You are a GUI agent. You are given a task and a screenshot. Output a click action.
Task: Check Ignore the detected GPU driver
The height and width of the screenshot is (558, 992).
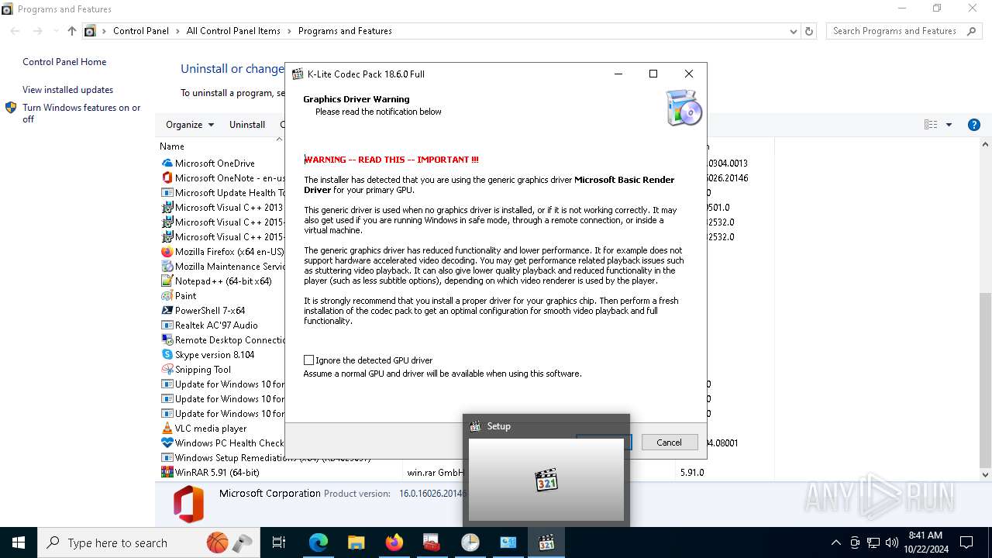coord(308,360)
